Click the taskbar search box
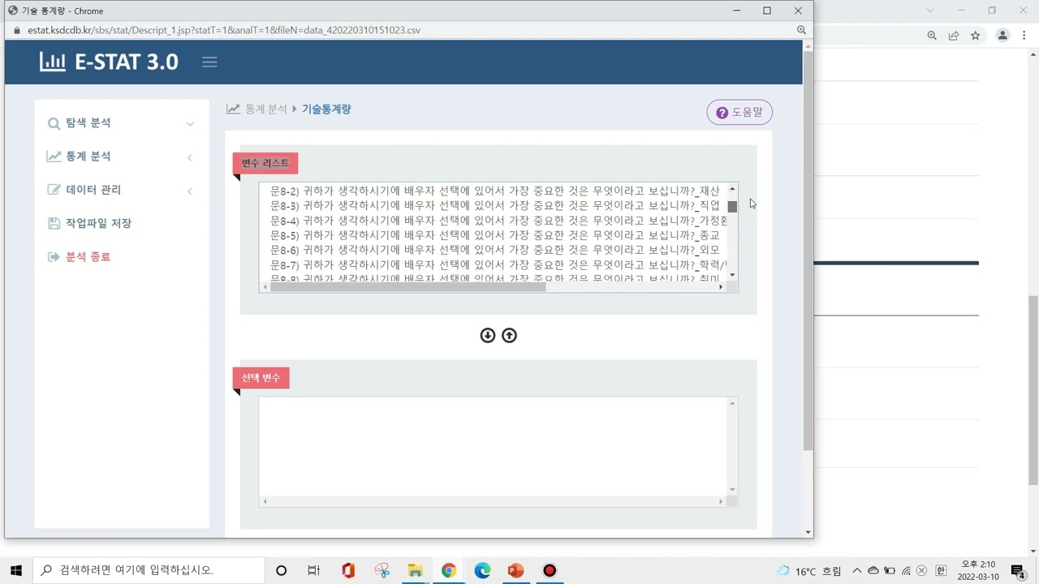The width and height of the screenshot is (1039, 584). click(149, 570)
